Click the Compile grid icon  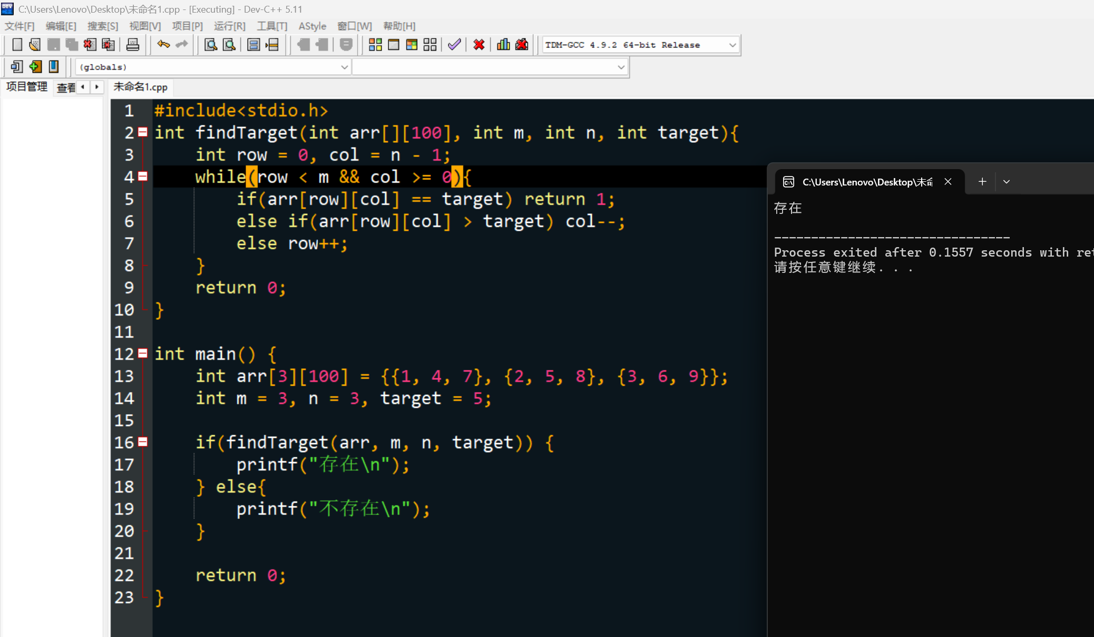[375, 45]
